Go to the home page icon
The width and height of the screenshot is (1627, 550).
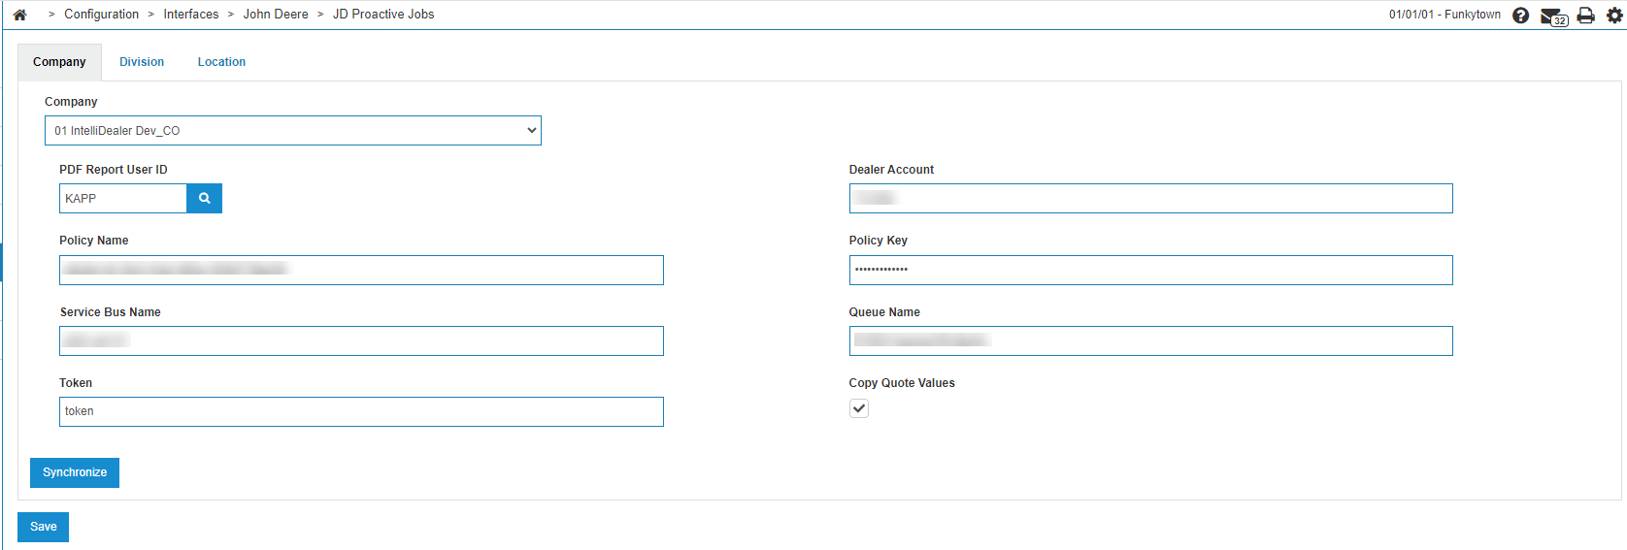19,15
